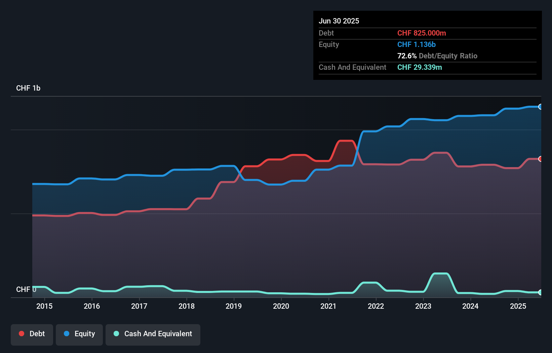
Task: Click the CHF 1.136b equity value
Action: click(x=417, y=44)
